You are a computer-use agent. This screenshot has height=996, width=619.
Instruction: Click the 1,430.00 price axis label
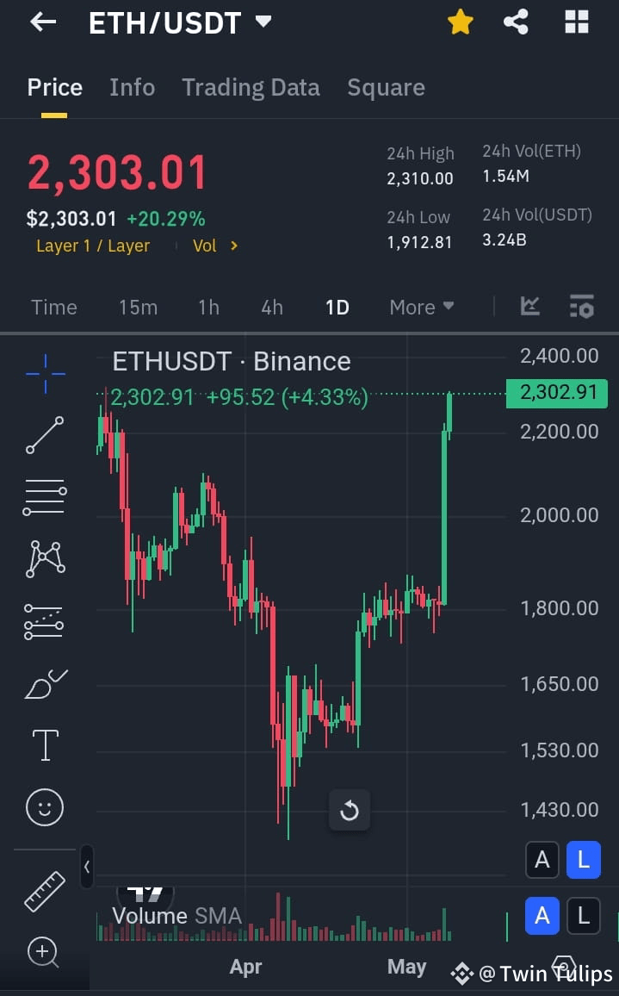560,810
